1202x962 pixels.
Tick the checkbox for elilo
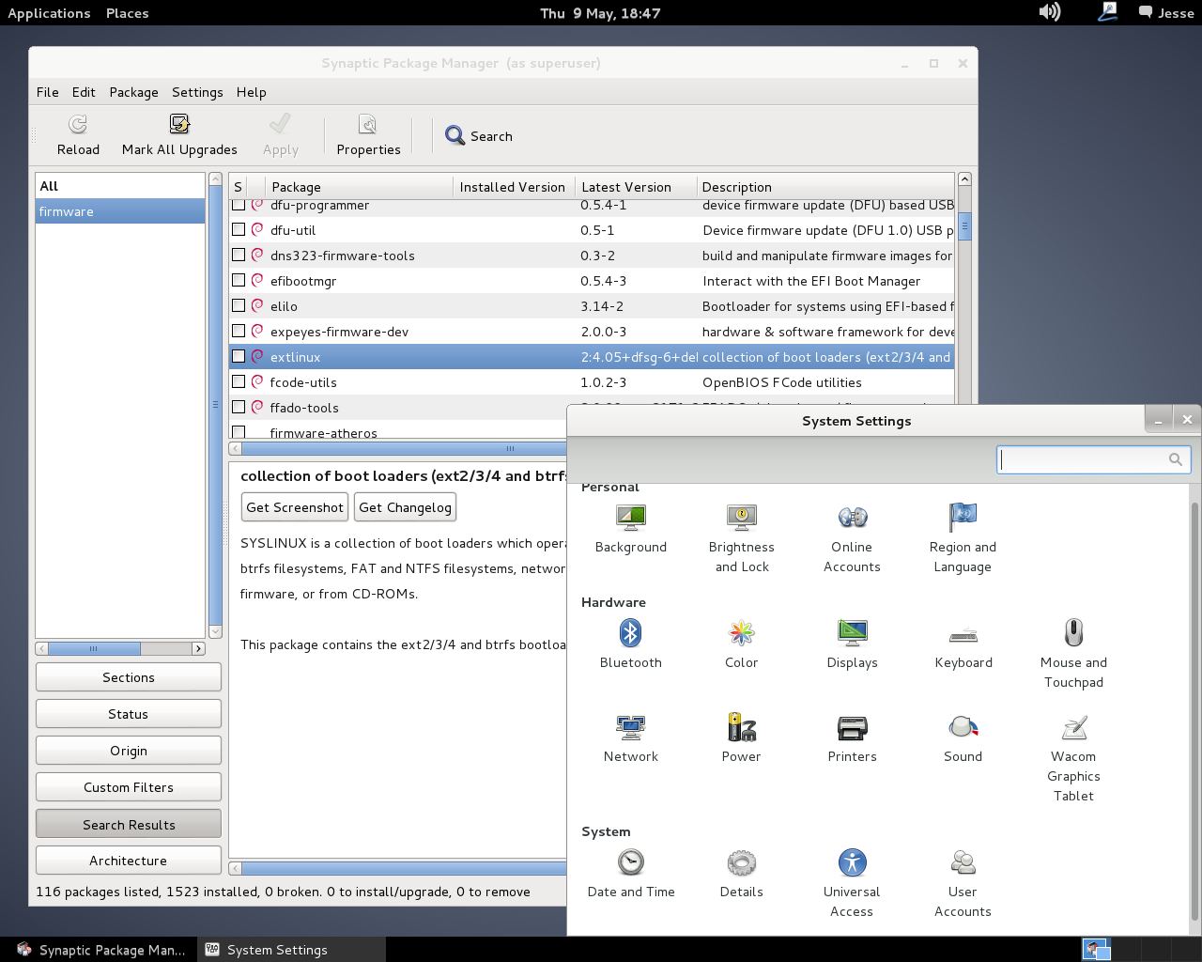point(239,305)
